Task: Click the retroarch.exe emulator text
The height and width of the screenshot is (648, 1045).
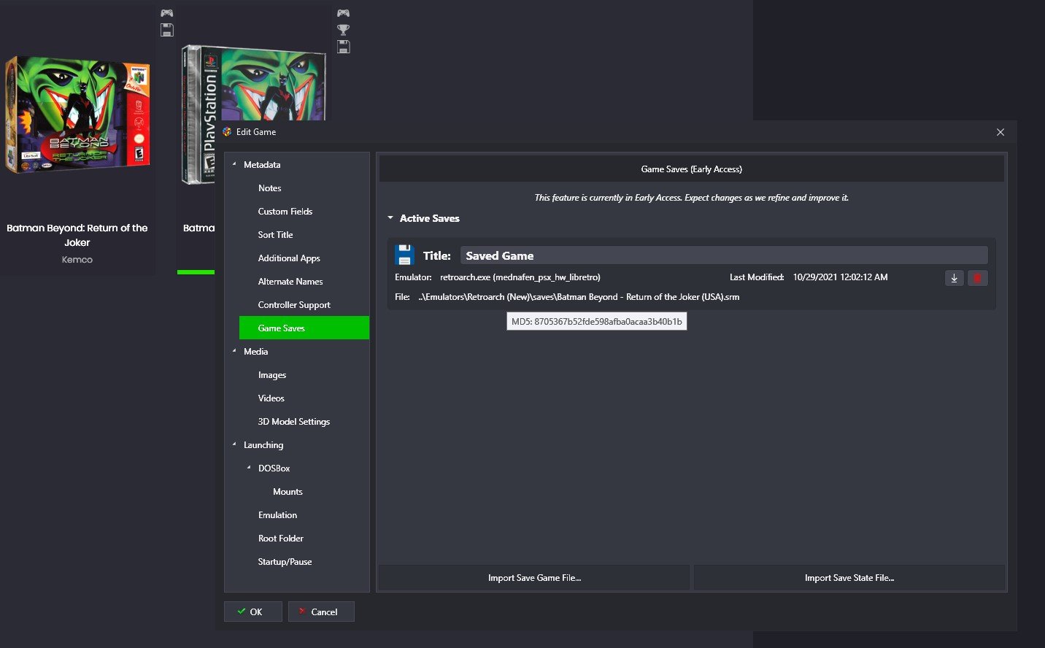Action: pyautogui.click(x=520, y=277)
